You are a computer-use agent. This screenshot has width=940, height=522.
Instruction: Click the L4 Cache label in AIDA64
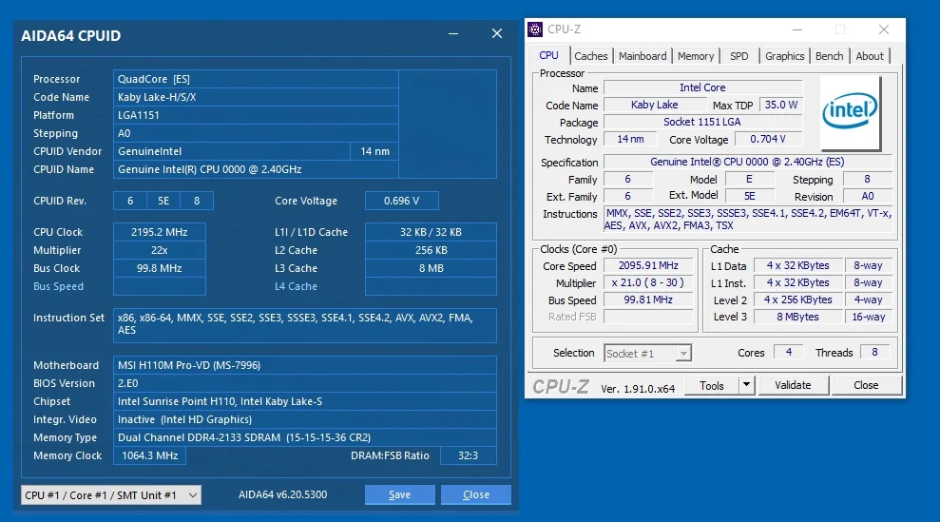click(297, 286)
